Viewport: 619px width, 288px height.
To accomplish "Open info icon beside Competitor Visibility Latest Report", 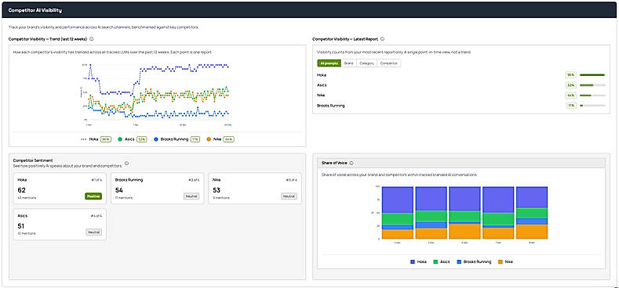I will click(x=382, y=39).
